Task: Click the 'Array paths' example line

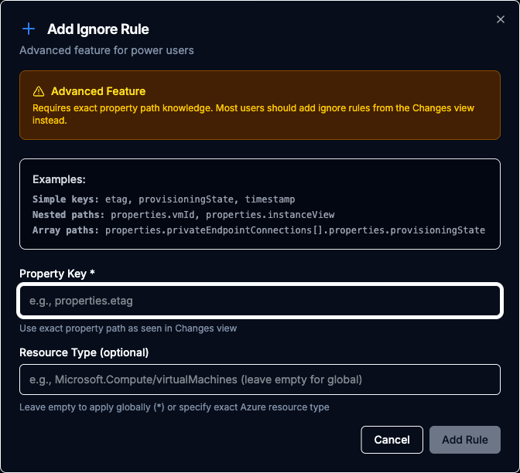Action: 258,230
